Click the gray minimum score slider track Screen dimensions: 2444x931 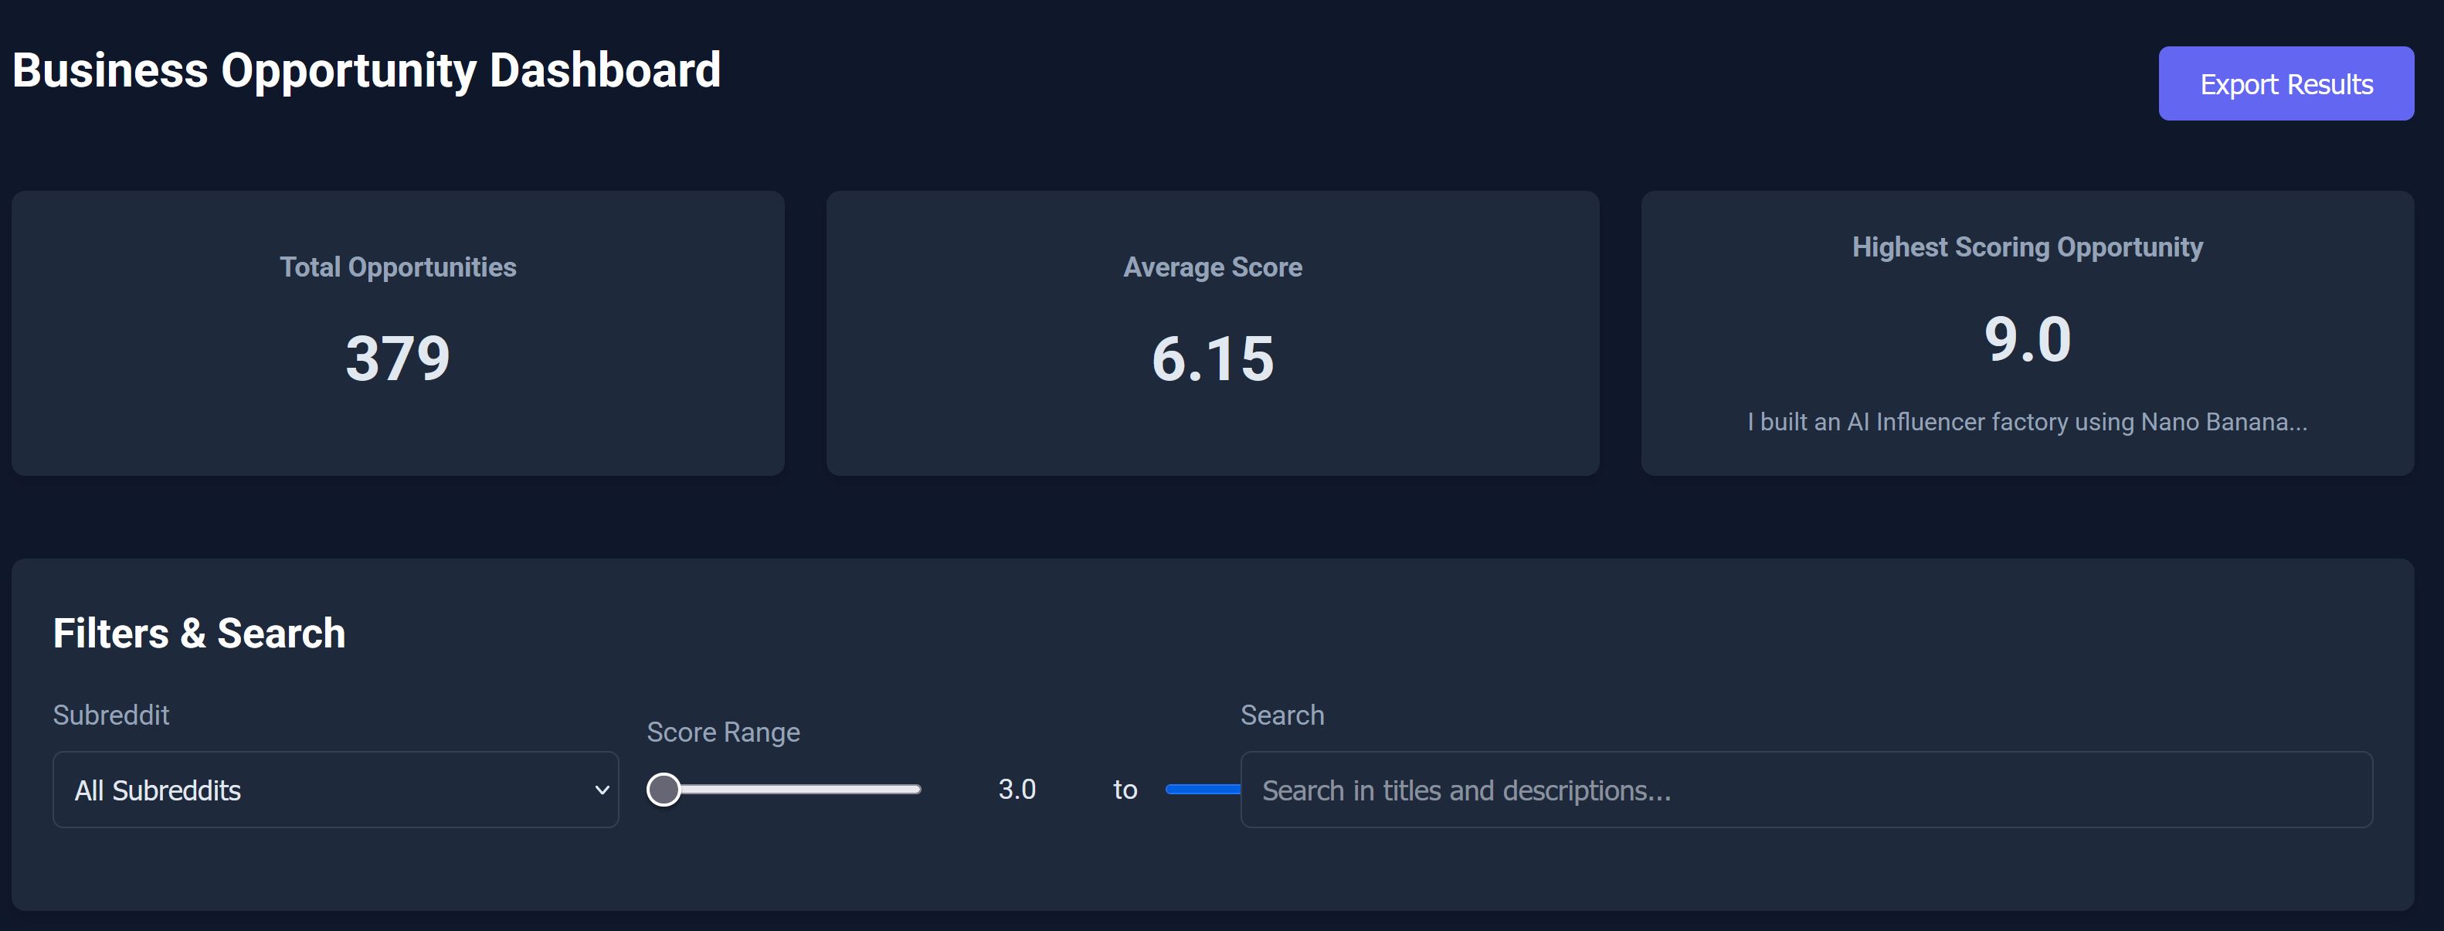coord(806,790)
